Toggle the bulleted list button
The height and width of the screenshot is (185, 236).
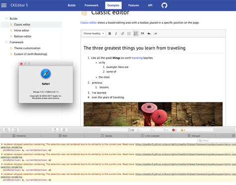[x=129, y=34]
